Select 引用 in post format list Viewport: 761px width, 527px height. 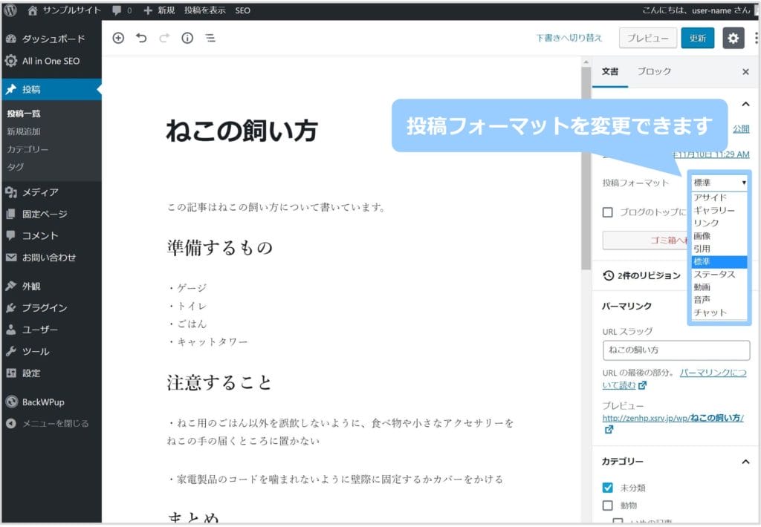point(702,249)
